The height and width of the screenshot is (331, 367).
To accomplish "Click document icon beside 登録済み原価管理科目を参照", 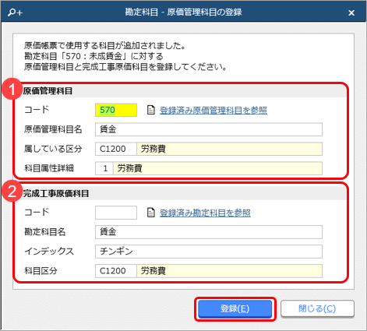I will tap(151, 110).
